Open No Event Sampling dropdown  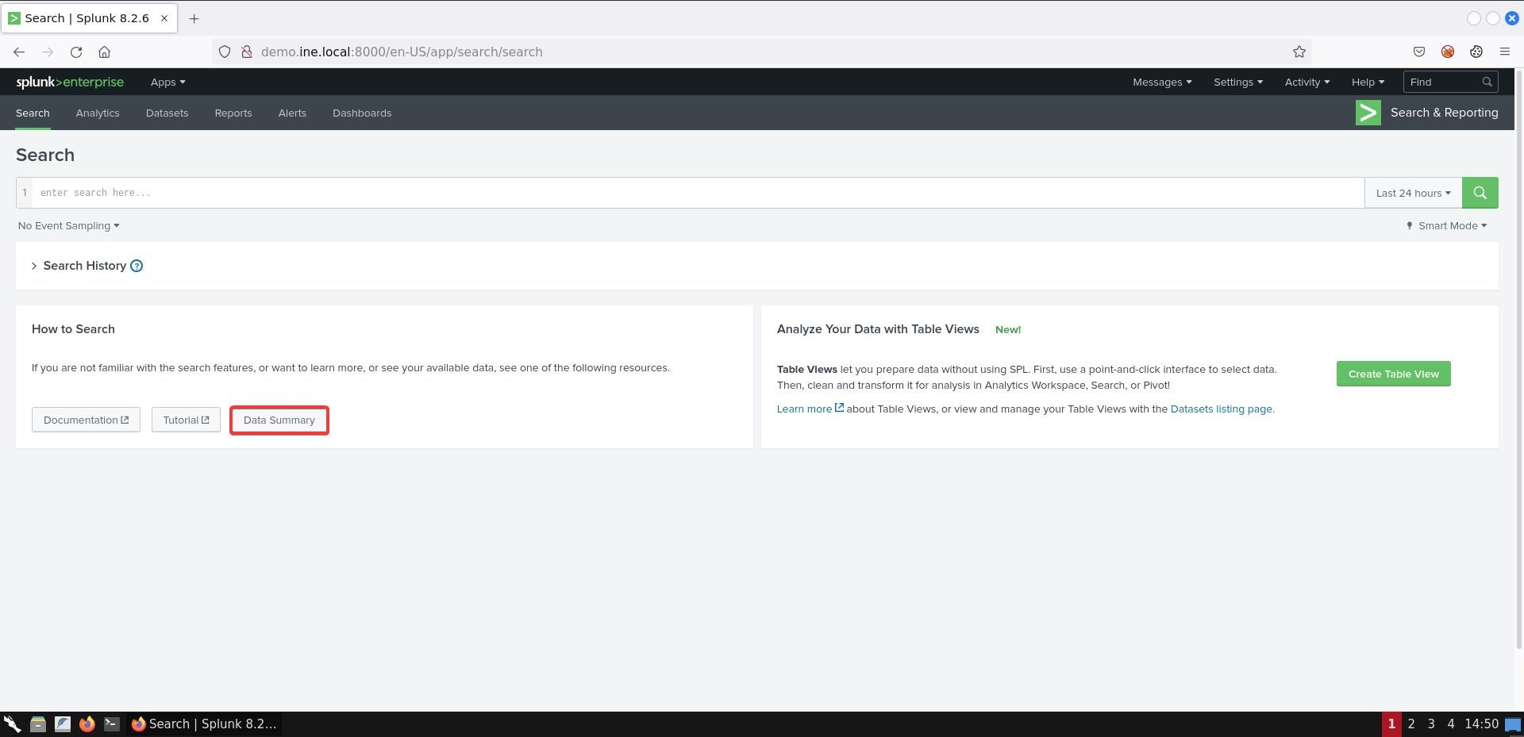pos(68,226)
